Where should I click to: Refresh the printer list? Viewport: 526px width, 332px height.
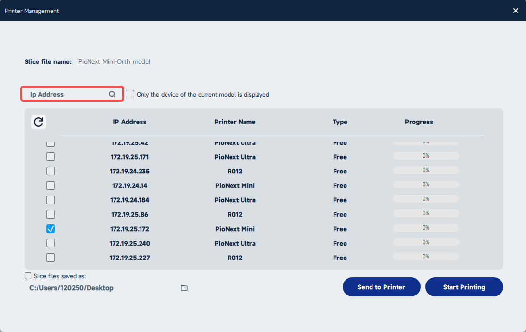pyautogui.click(x=38, y=122)
